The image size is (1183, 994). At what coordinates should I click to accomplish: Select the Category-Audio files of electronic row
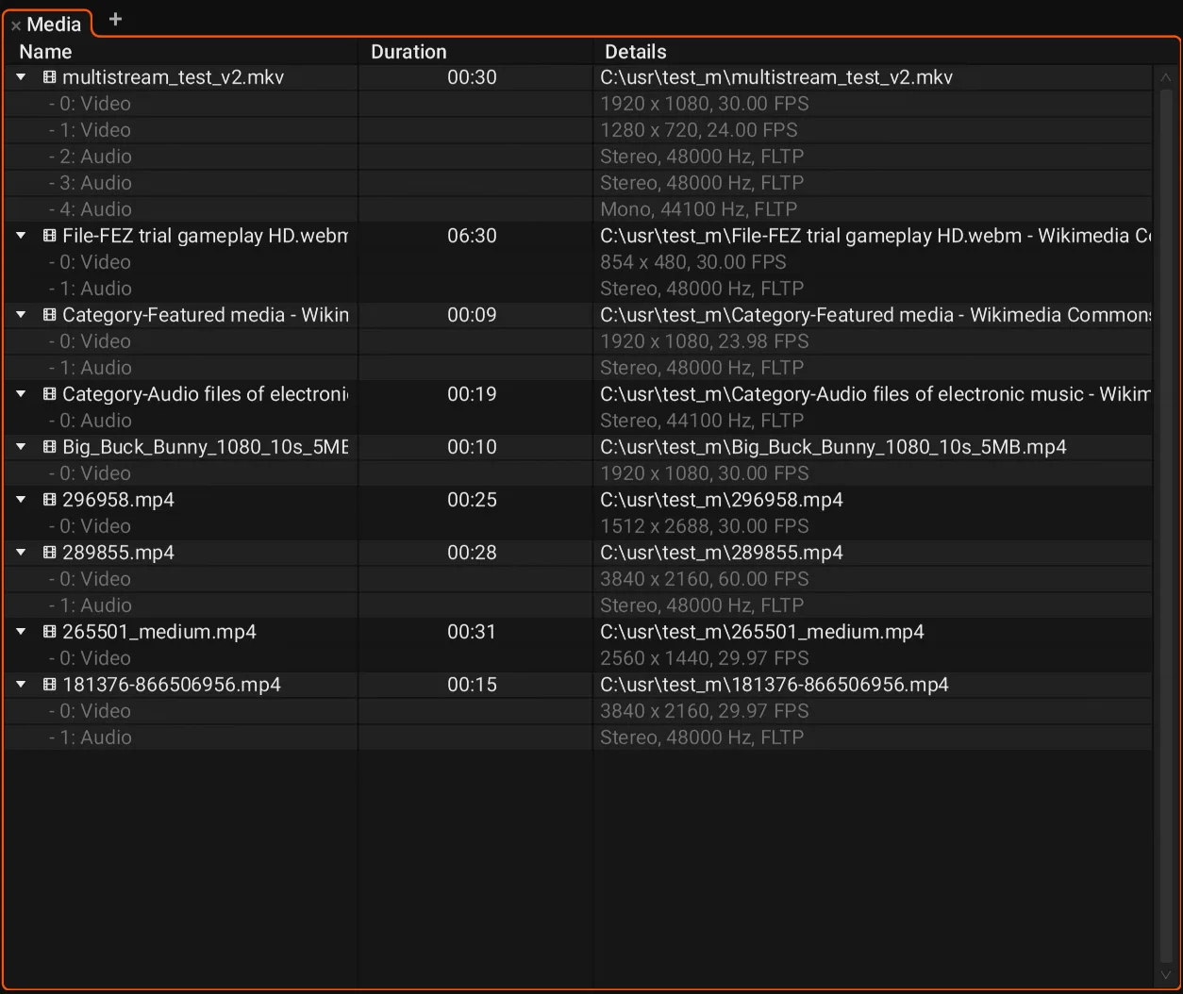click(577, 394)
